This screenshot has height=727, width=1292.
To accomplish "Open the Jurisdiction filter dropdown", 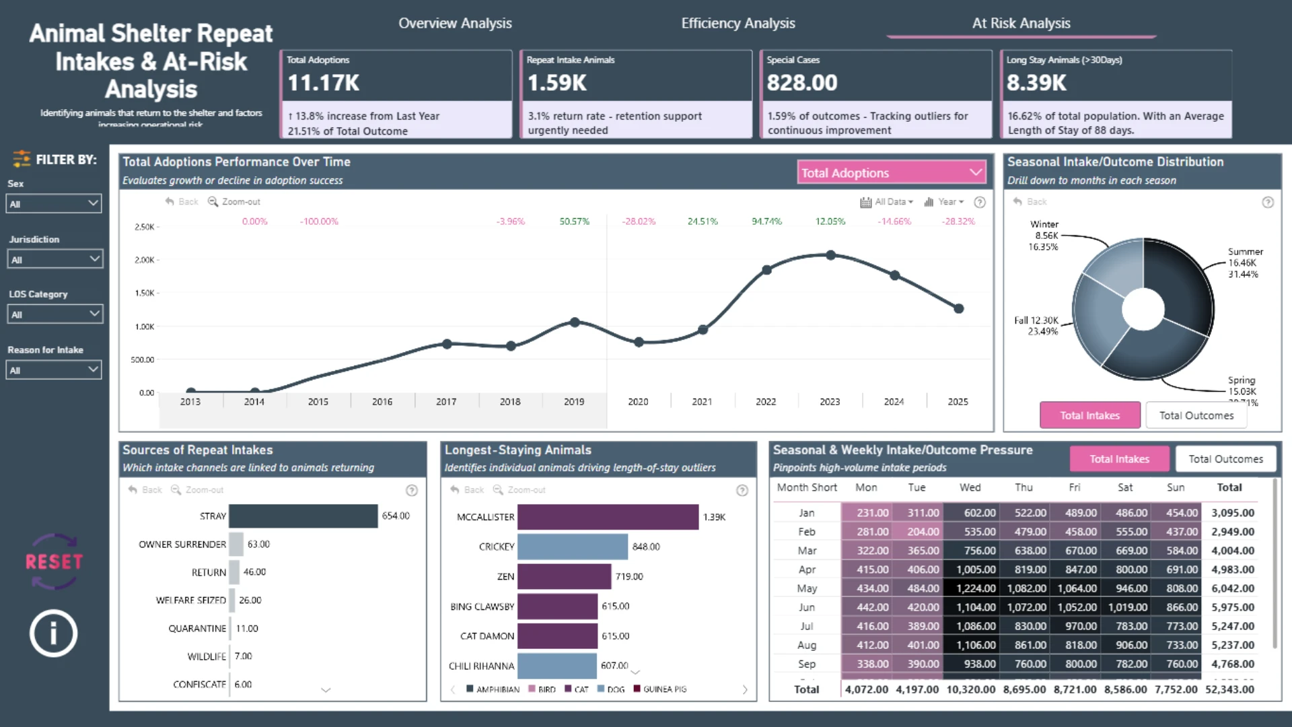I will click(55, 259).
